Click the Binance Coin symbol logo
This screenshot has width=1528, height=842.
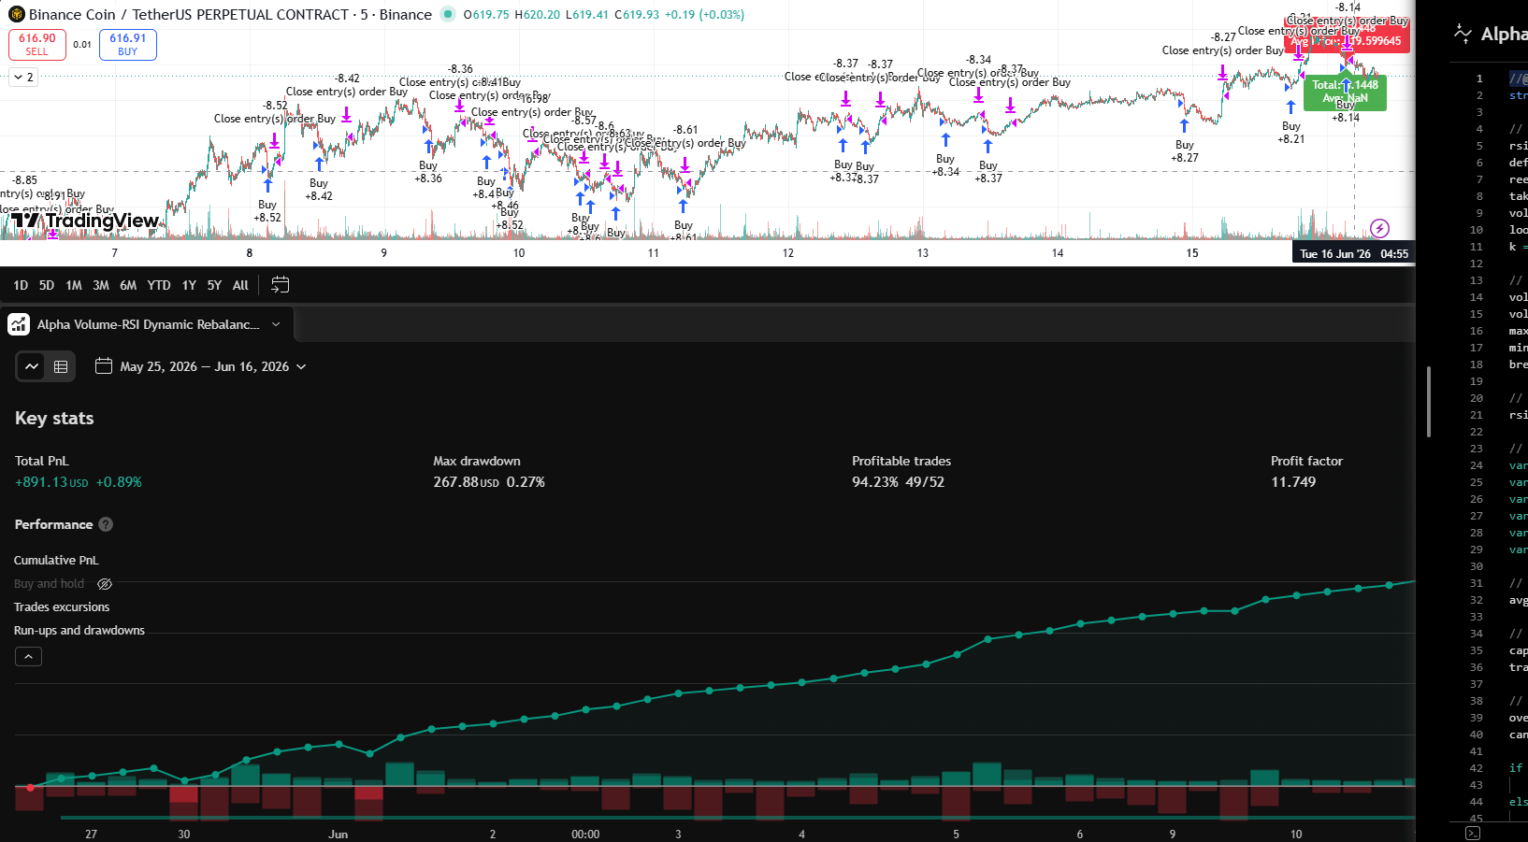(x=17, y=14)
